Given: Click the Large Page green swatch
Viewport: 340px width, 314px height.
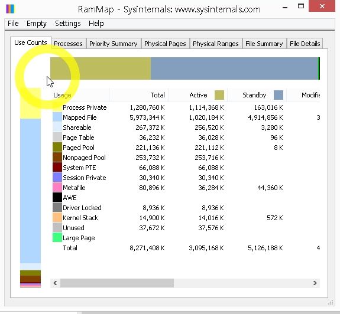Looking at the screenshot, I should point(57,237).
